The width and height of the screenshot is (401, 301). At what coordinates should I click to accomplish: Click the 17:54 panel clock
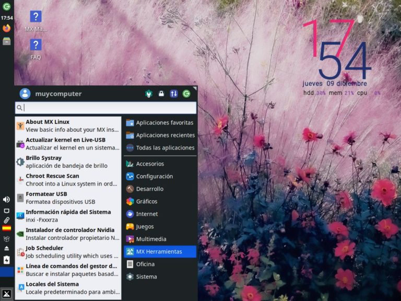(7, 18)
